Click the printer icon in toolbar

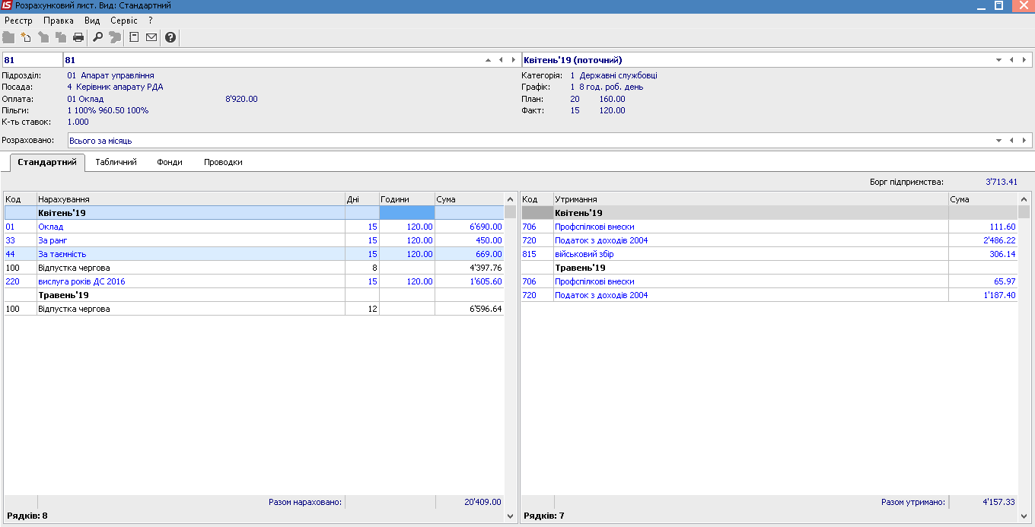(78, 37)
